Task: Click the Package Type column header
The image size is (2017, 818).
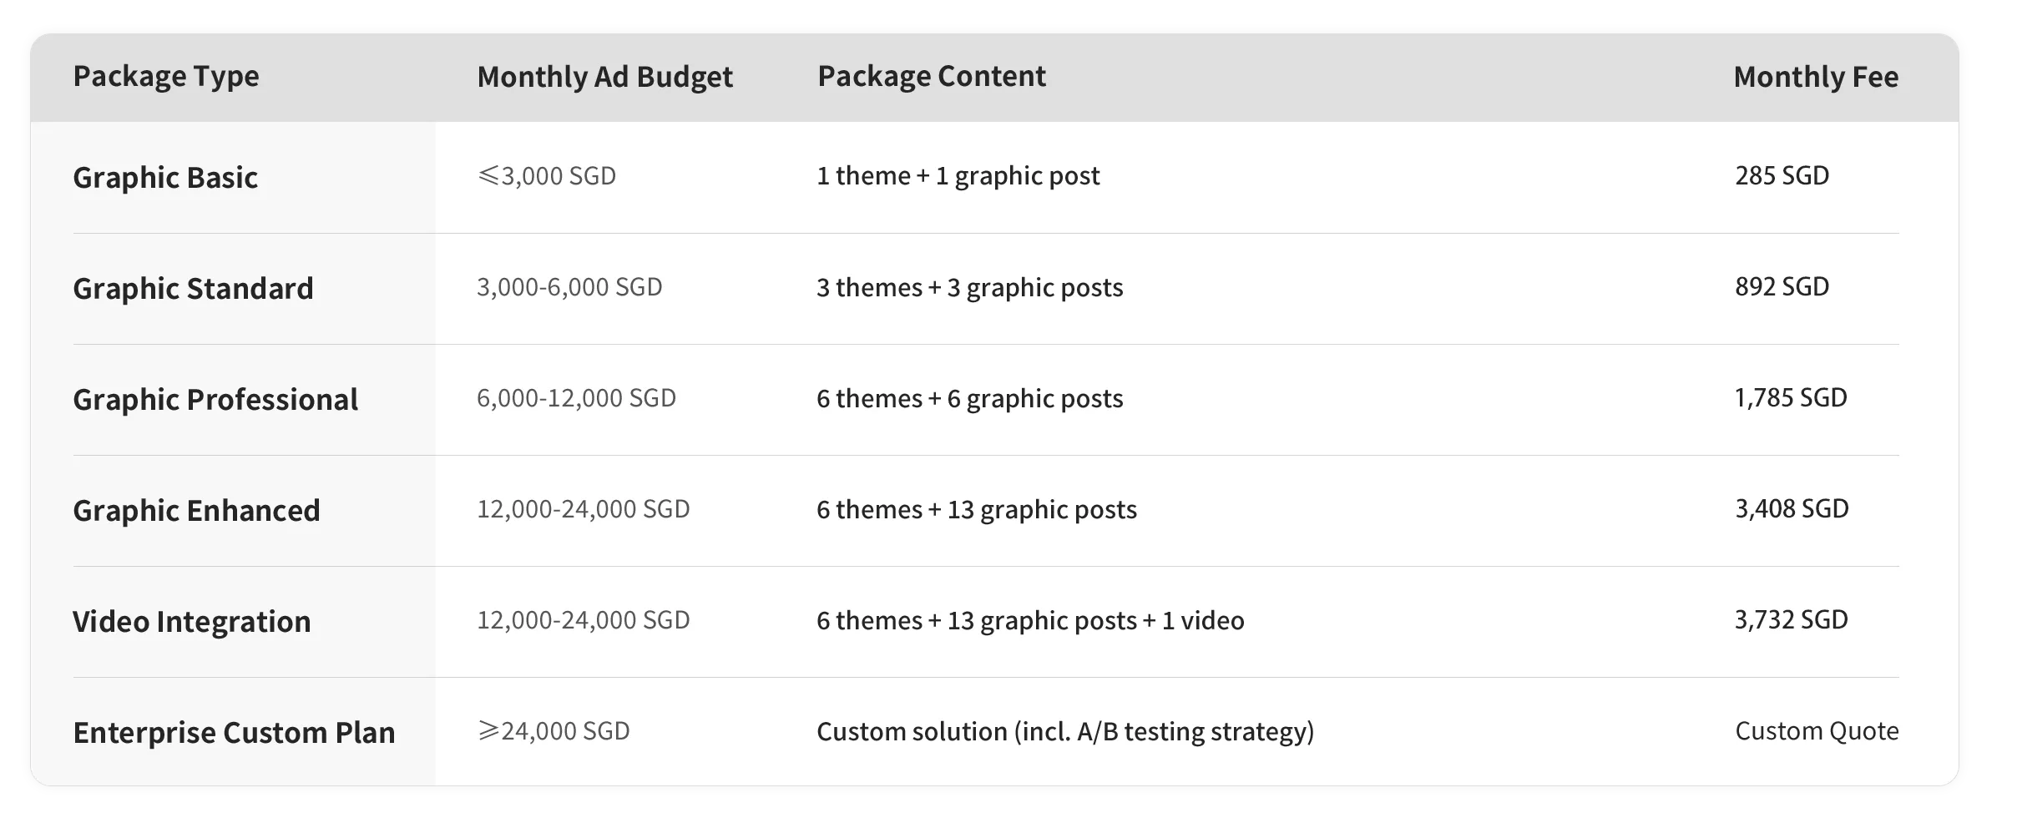Action: 166,77
